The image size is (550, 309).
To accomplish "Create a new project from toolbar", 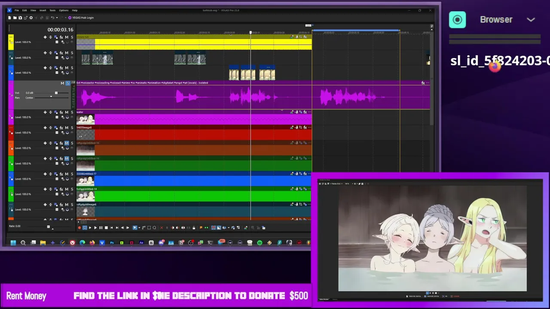I will click(9, 18).
